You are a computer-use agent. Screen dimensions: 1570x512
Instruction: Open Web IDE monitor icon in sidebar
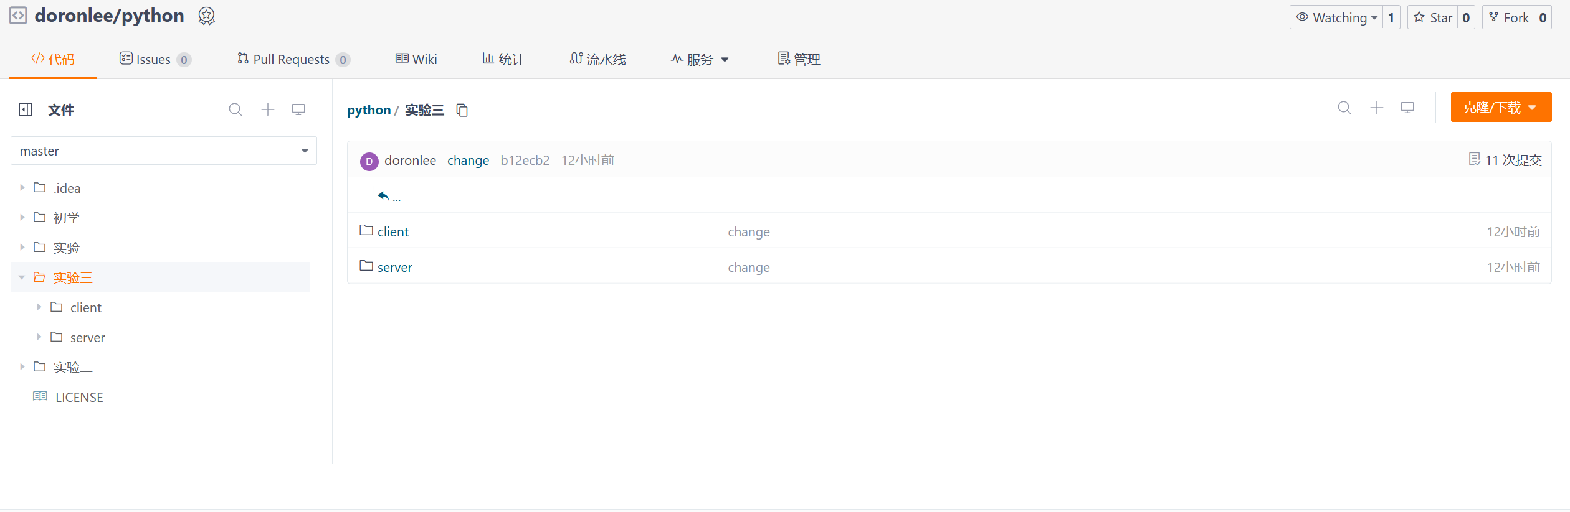(298, 109)
